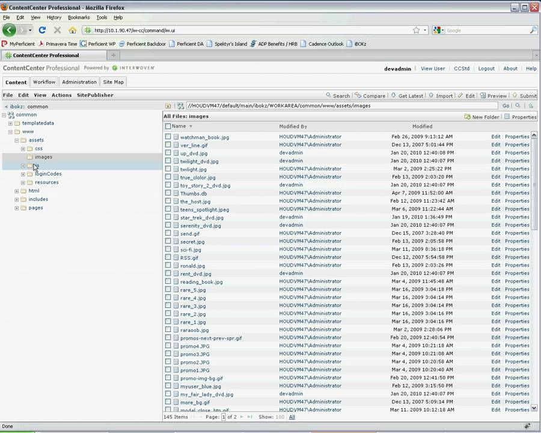
Task: Click the stop loading X icon
Action: click(57, 31)
